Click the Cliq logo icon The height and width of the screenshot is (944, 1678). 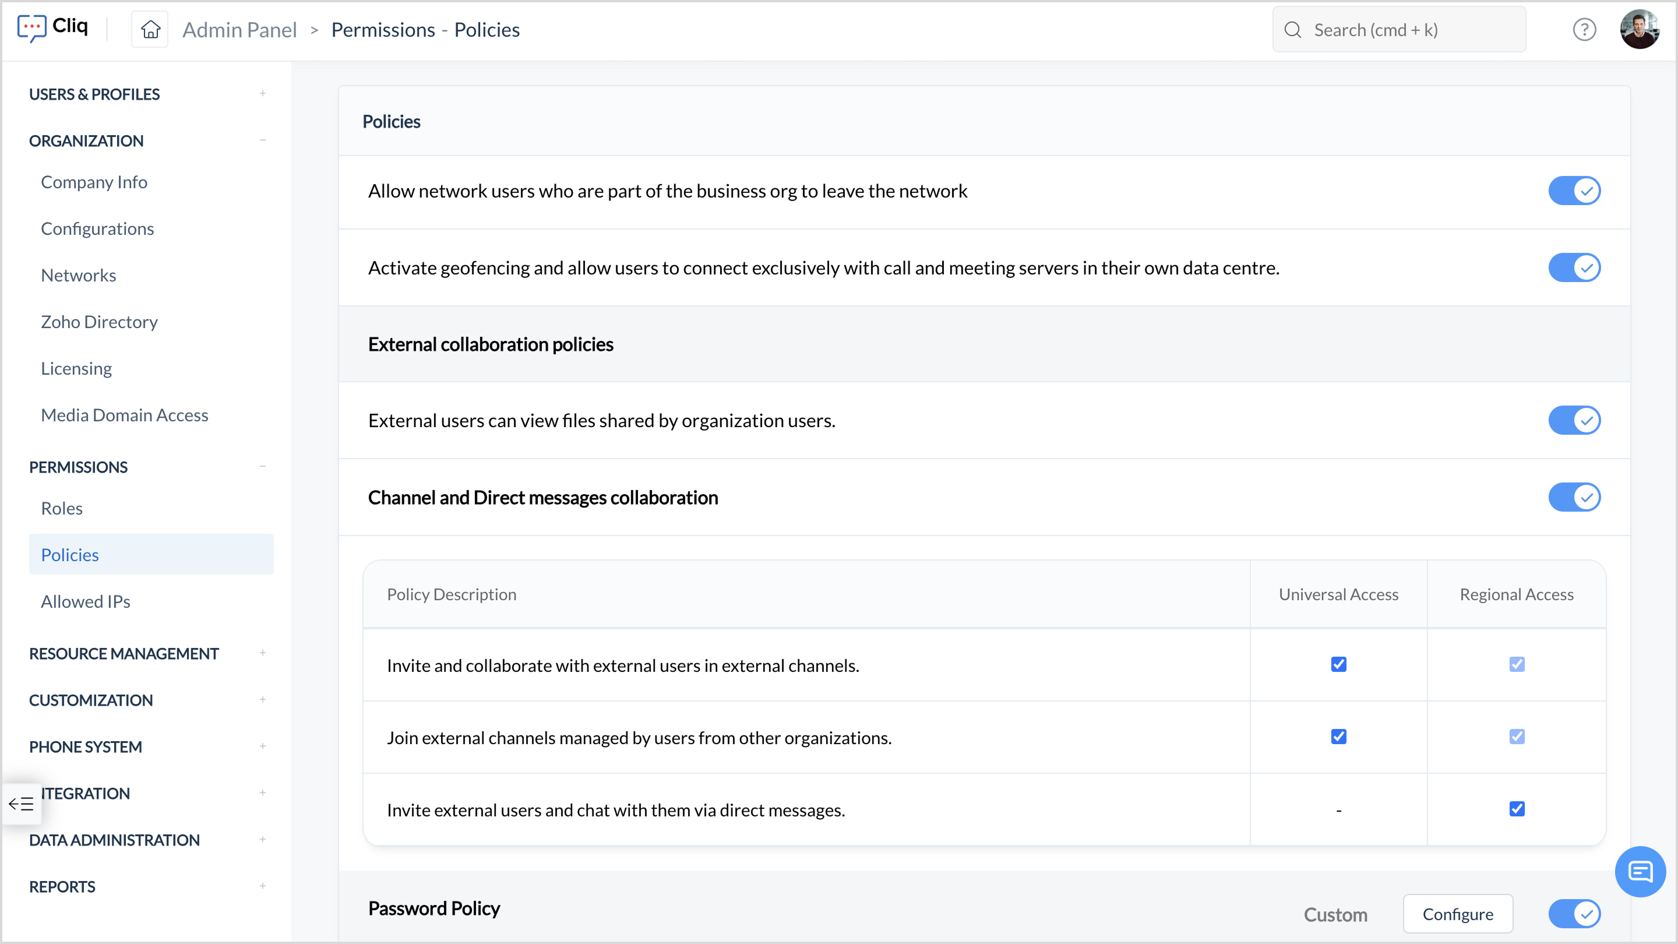coord(31,28)
